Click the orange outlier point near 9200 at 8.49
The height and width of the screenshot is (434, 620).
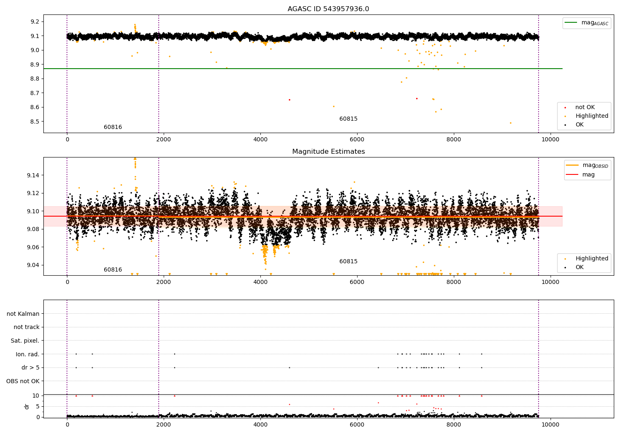[x=510, y=123]
